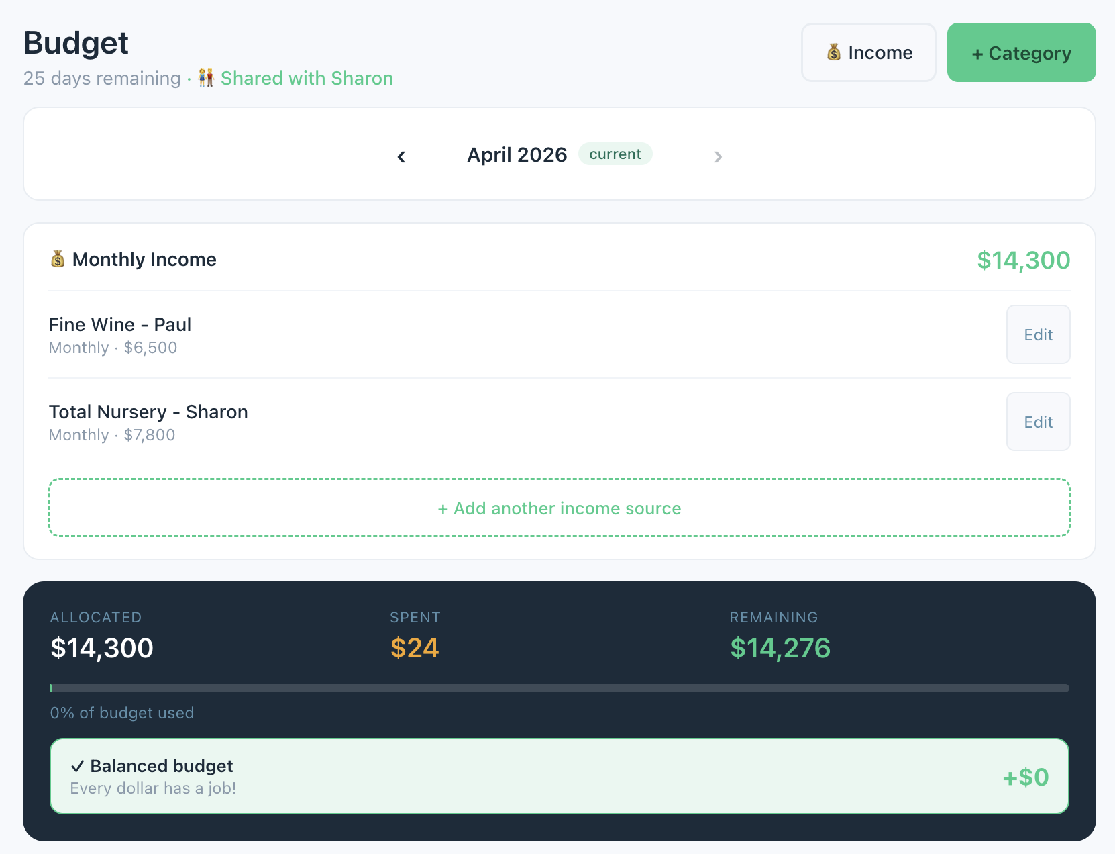Click the checkmark icon in Balanced budget banner
Screen dimensions: 1115x854
click(x=78, y=766)
